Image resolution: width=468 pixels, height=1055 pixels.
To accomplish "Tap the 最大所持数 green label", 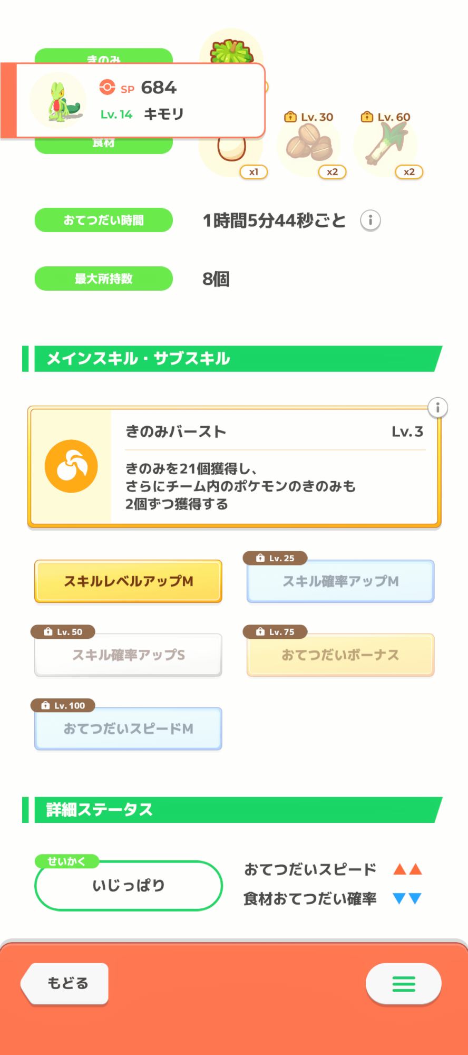I will click(x=104, y=279).
